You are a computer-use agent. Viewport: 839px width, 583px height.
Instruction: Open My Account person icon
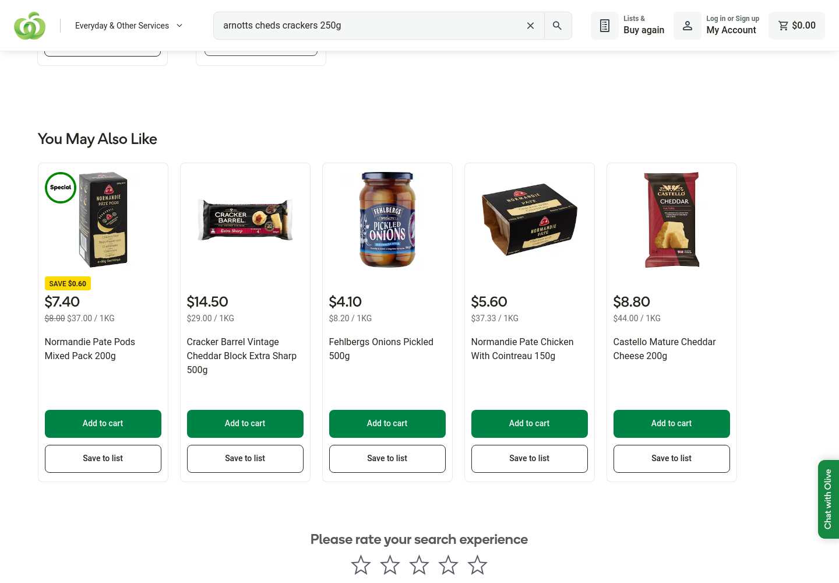point(688,26)
